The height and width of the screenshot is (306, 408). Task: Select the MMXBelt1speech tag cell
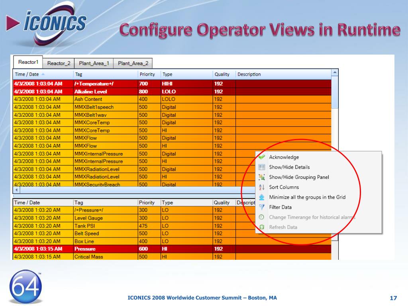(105, 107)
